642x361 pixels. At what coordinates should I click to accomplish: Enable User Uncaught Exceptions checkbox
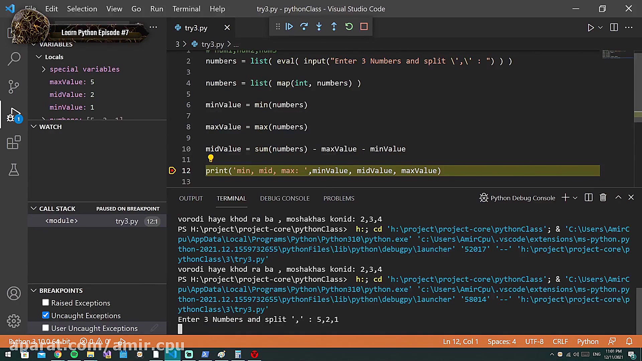tap(46, 328)
